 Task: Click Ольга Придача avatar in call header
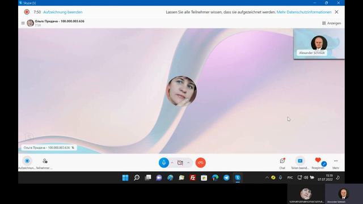[x=30, y=23]
